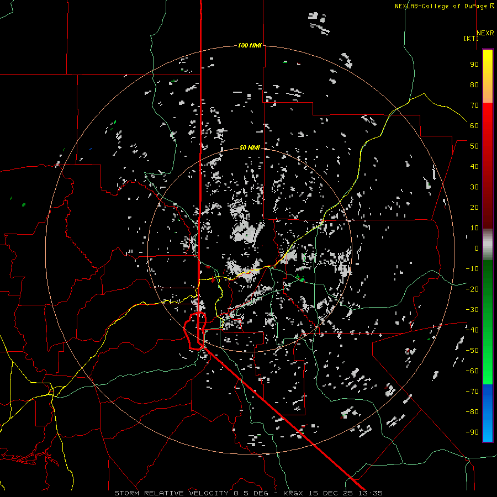Click the NEXR label above the color bar
Viewport: 497px width, 497px height.
[485, 33]
